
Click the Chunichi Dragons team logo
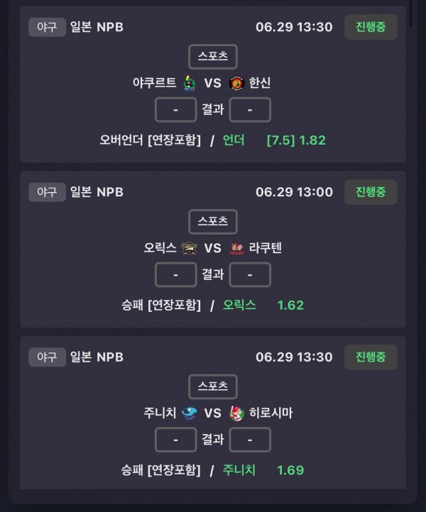click(x=189, y=413)
